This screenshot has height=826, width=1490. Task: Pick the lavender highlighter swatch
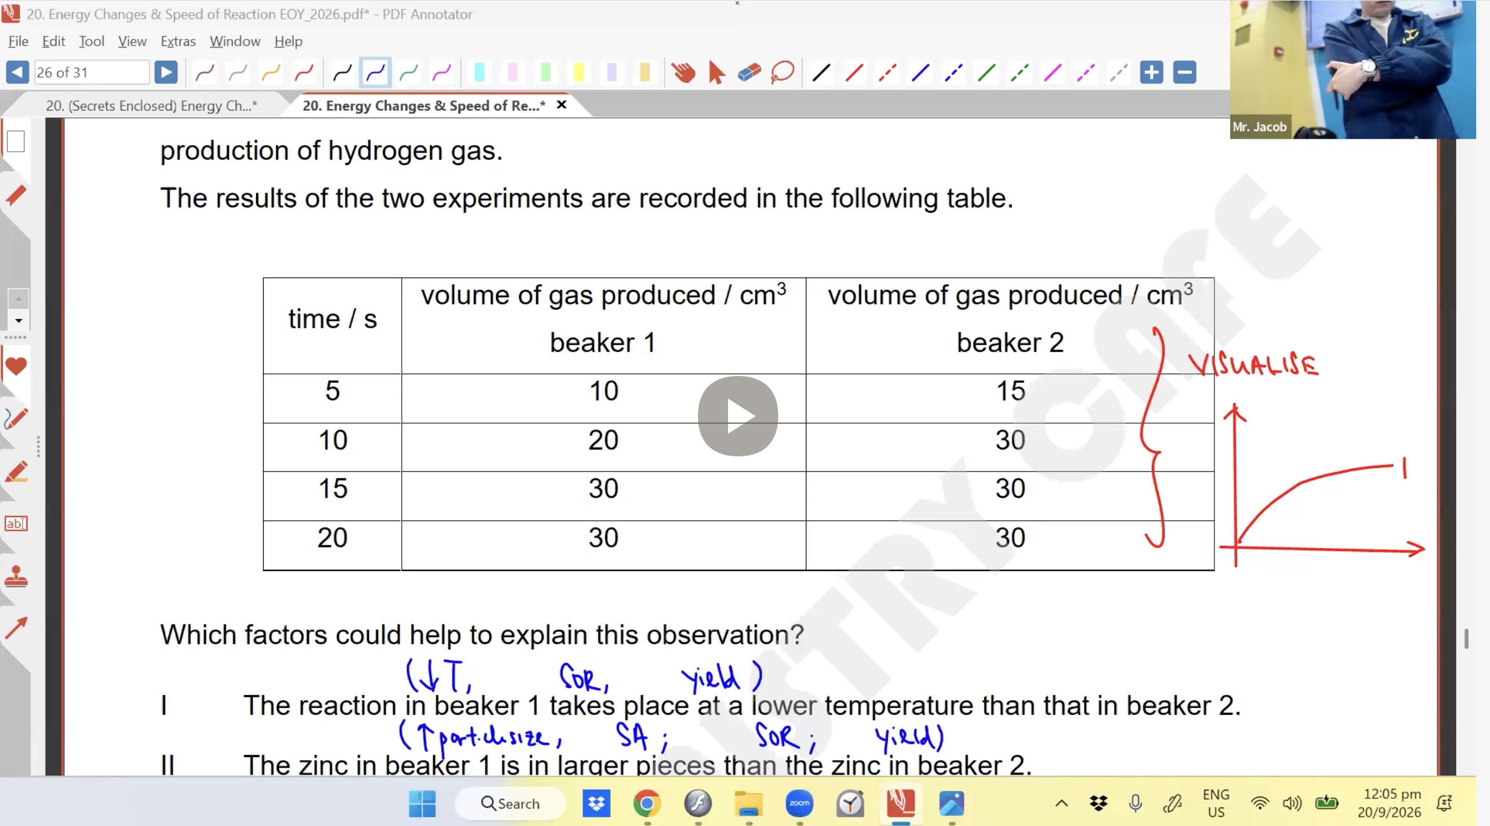(612, 73)
